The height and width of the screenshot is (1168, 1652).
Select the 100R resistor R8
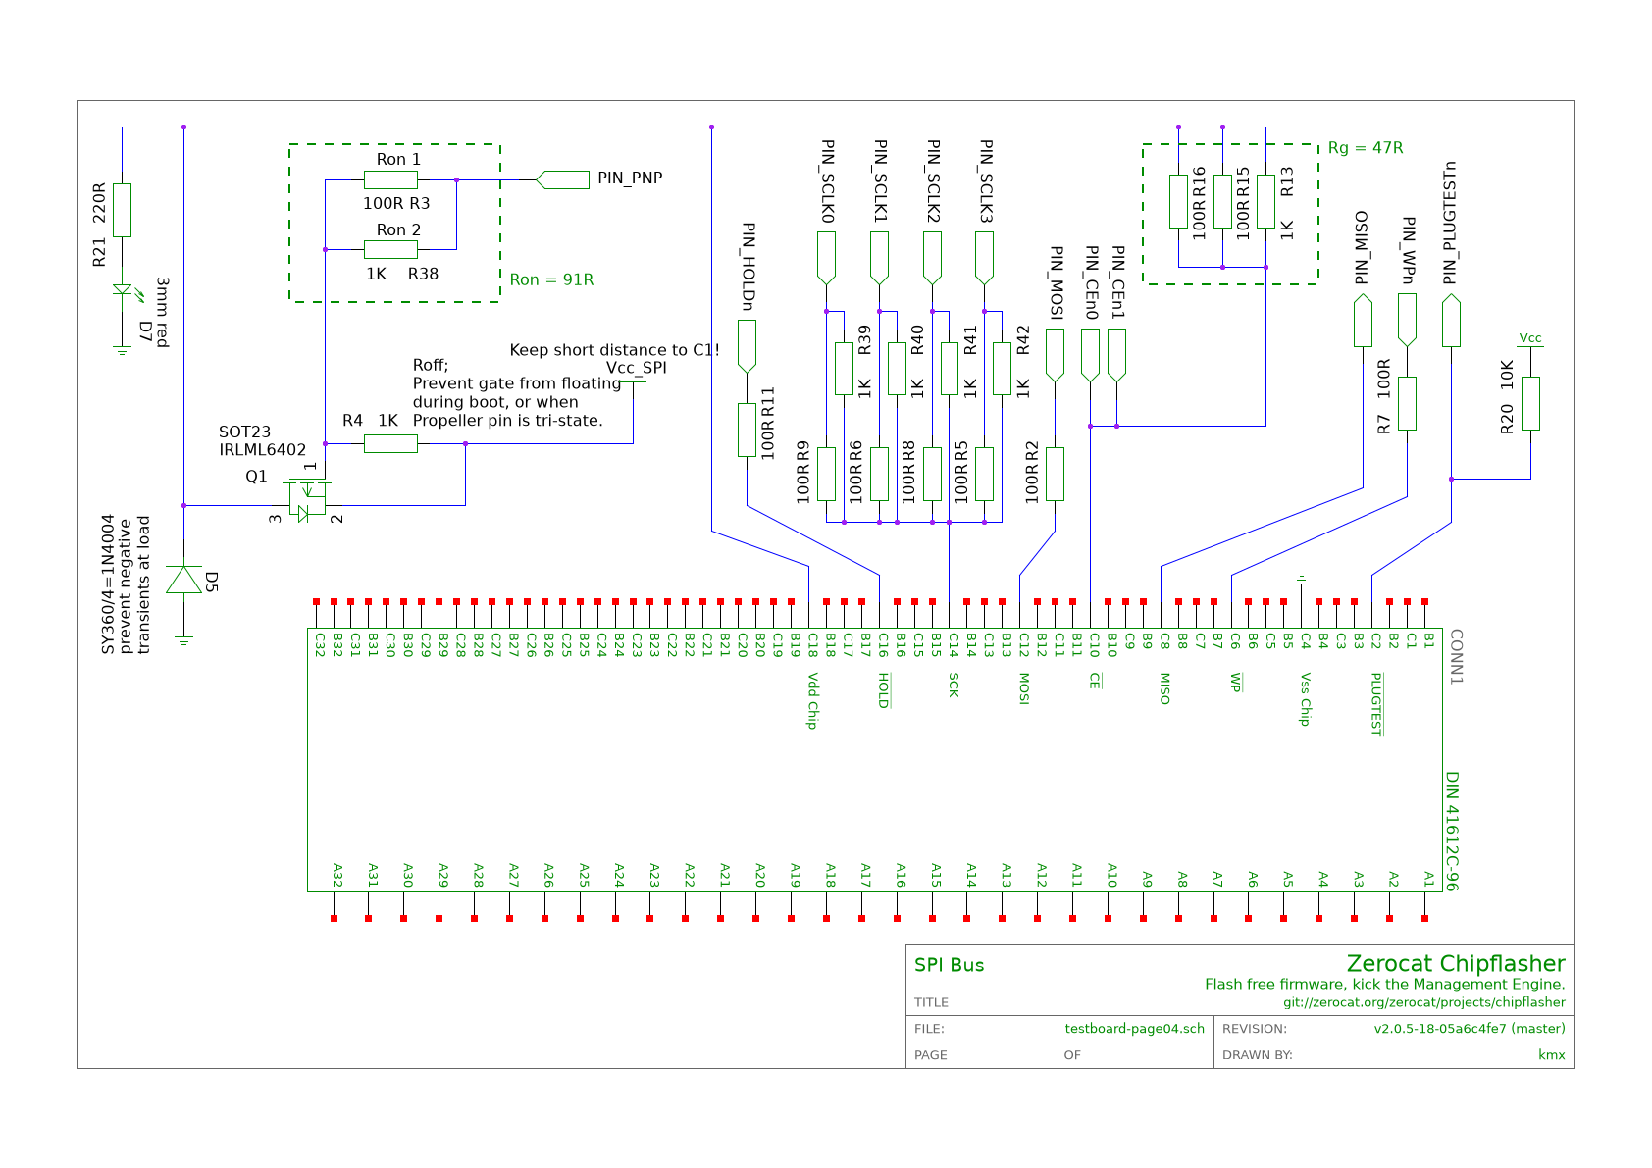coord(932,474)
